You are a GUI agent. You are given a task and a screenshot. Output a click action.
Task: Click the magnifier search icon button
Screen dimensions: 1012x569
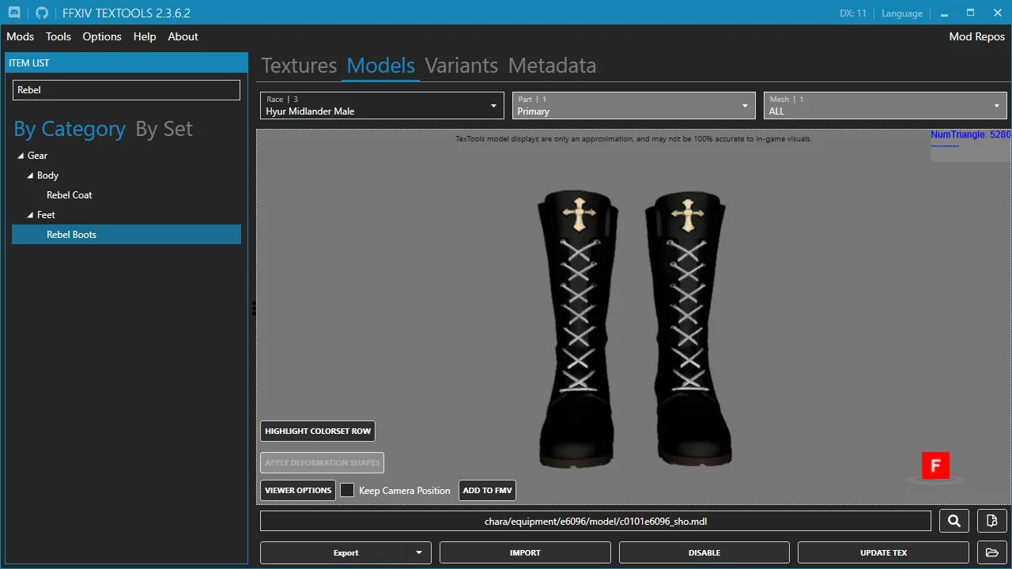pyautogui.click(x=954, y=521)
